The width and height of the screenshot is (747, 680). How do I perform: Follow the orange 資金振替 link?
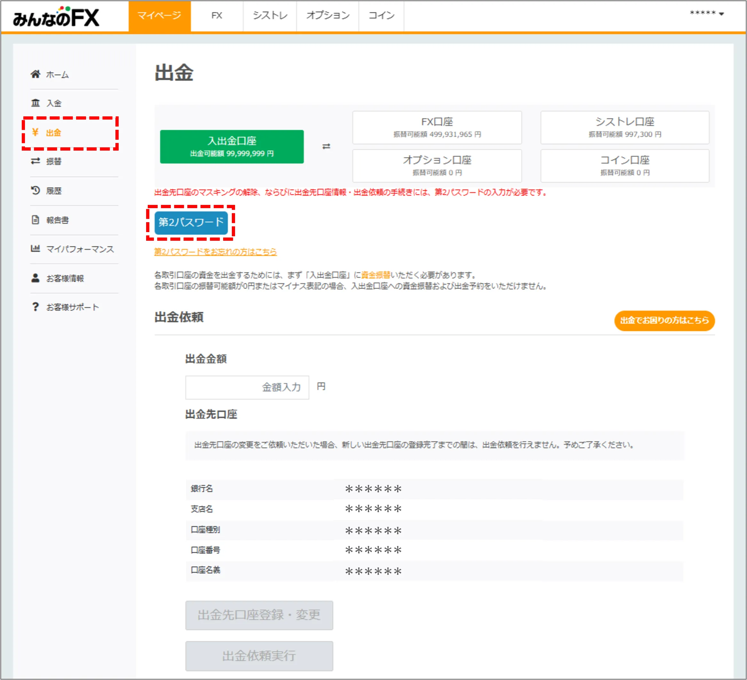(375, 275)
